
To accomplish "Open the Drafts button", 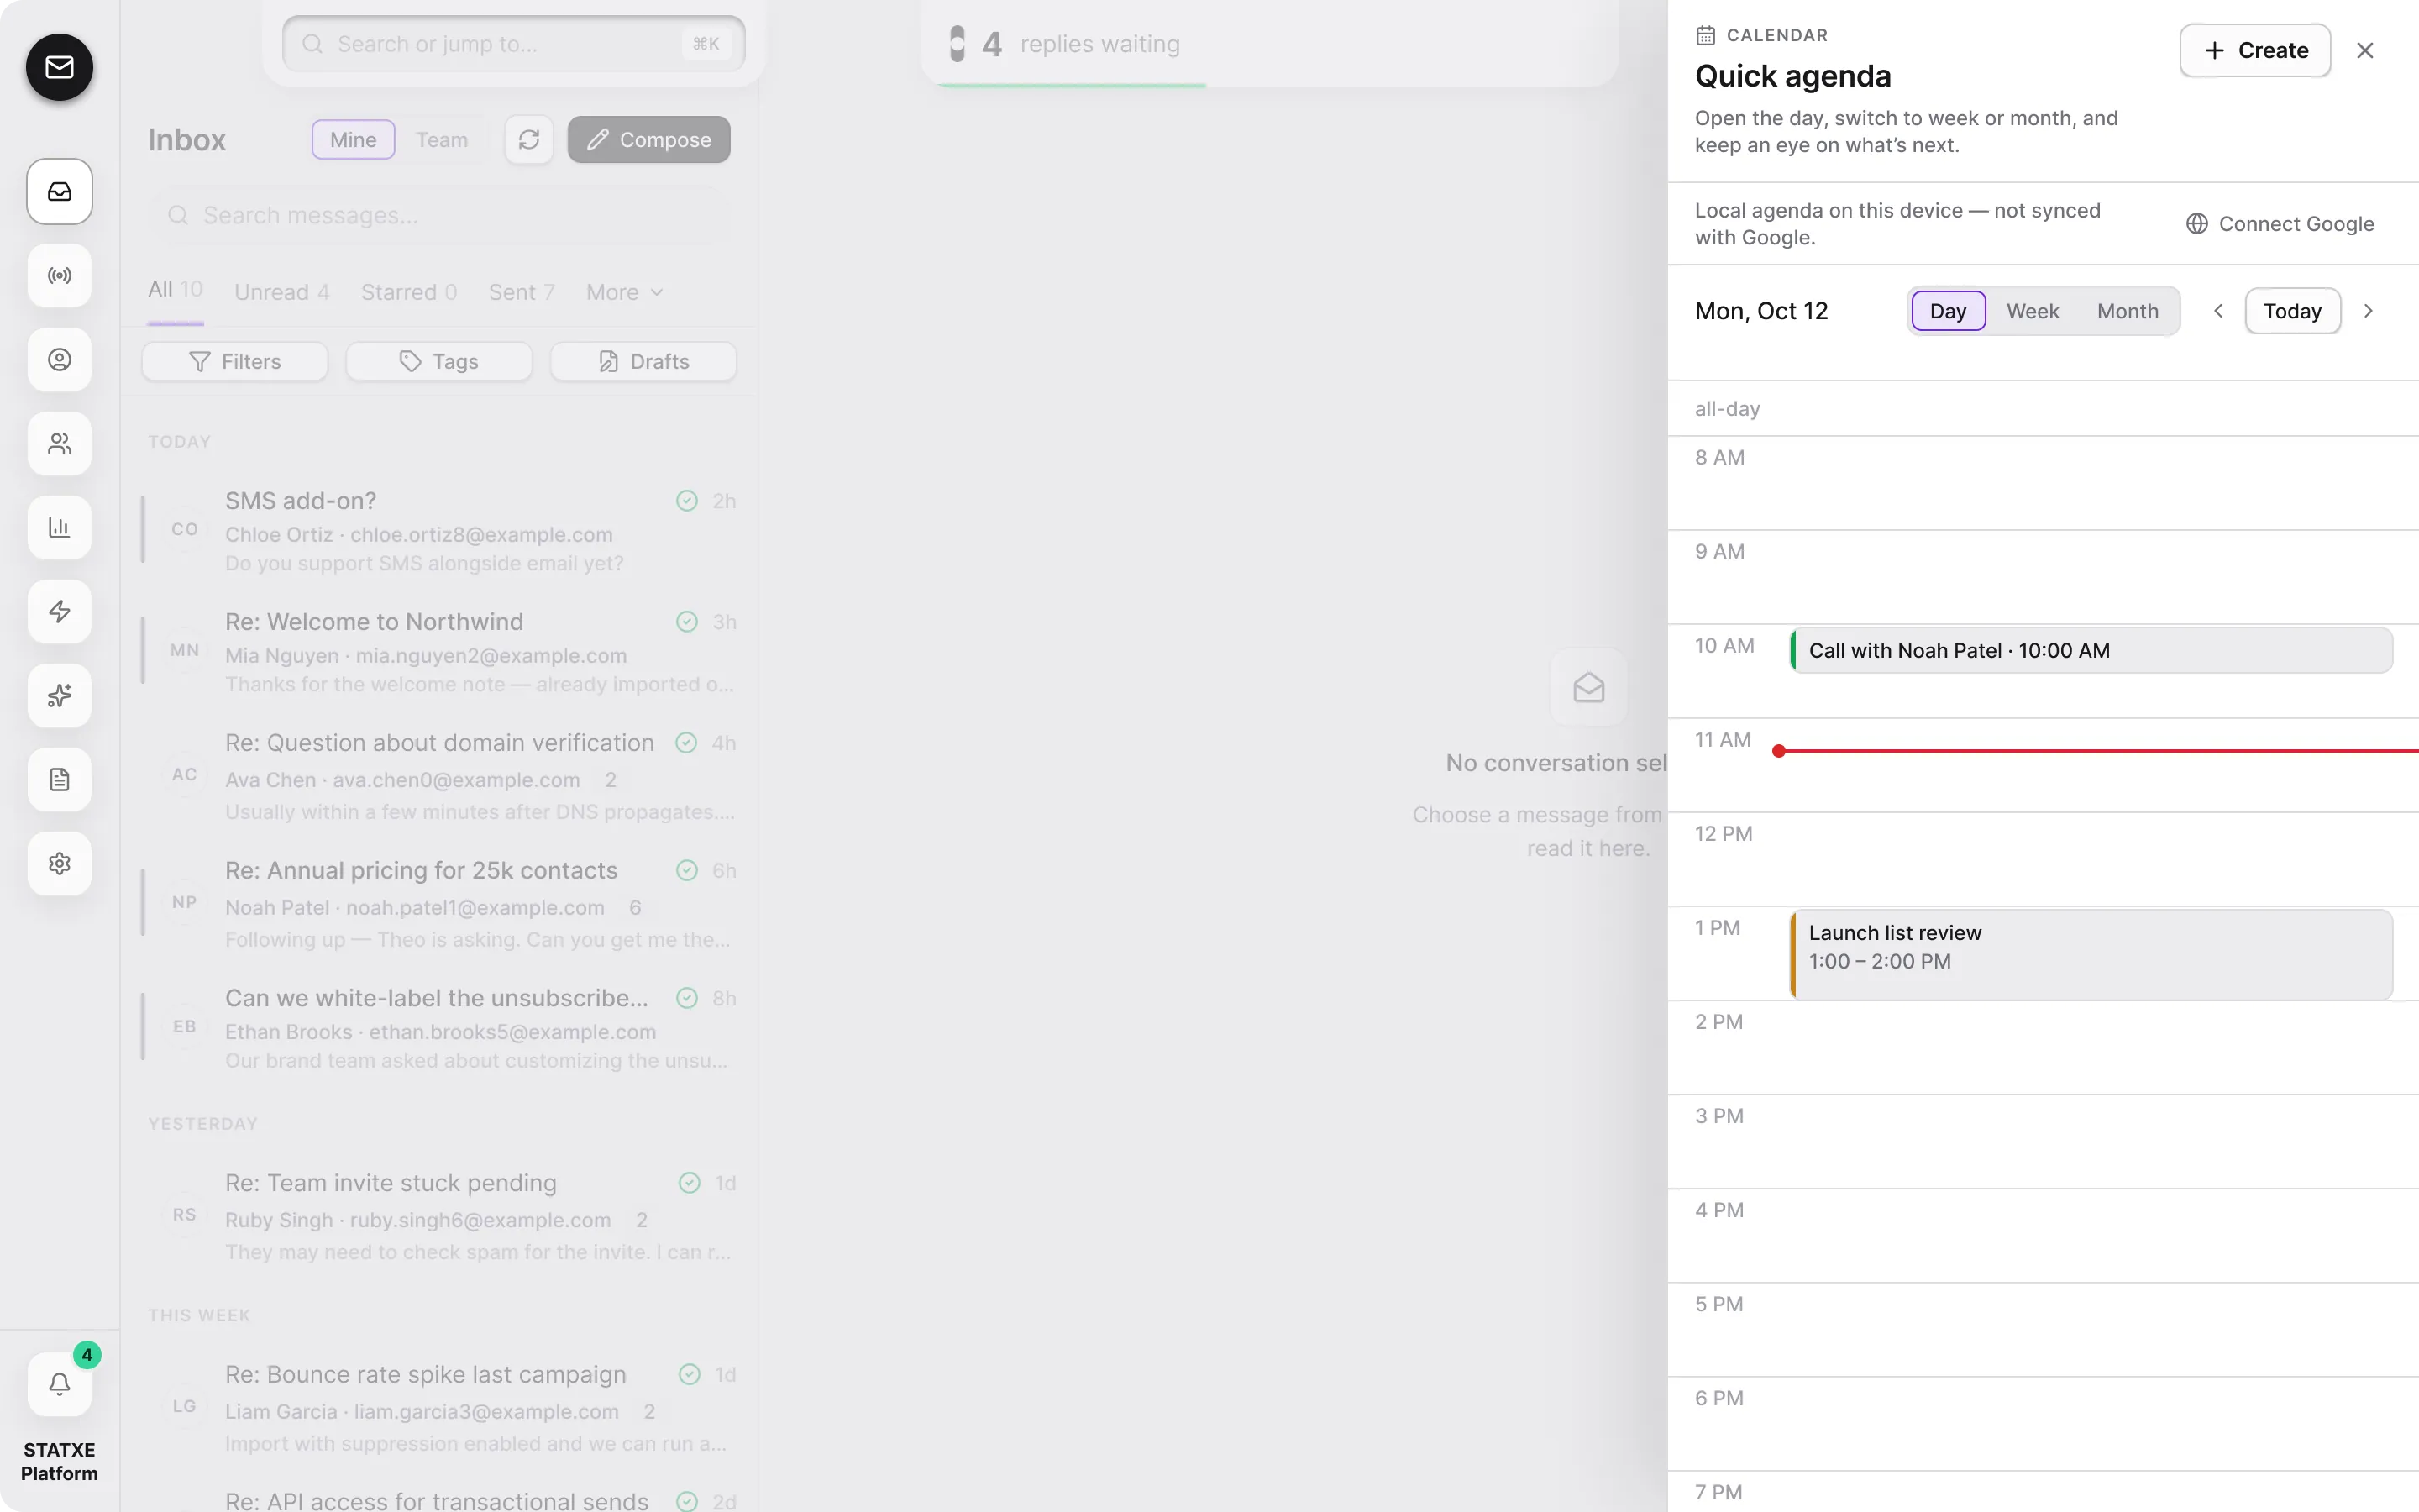I will [x=643, y=361].
